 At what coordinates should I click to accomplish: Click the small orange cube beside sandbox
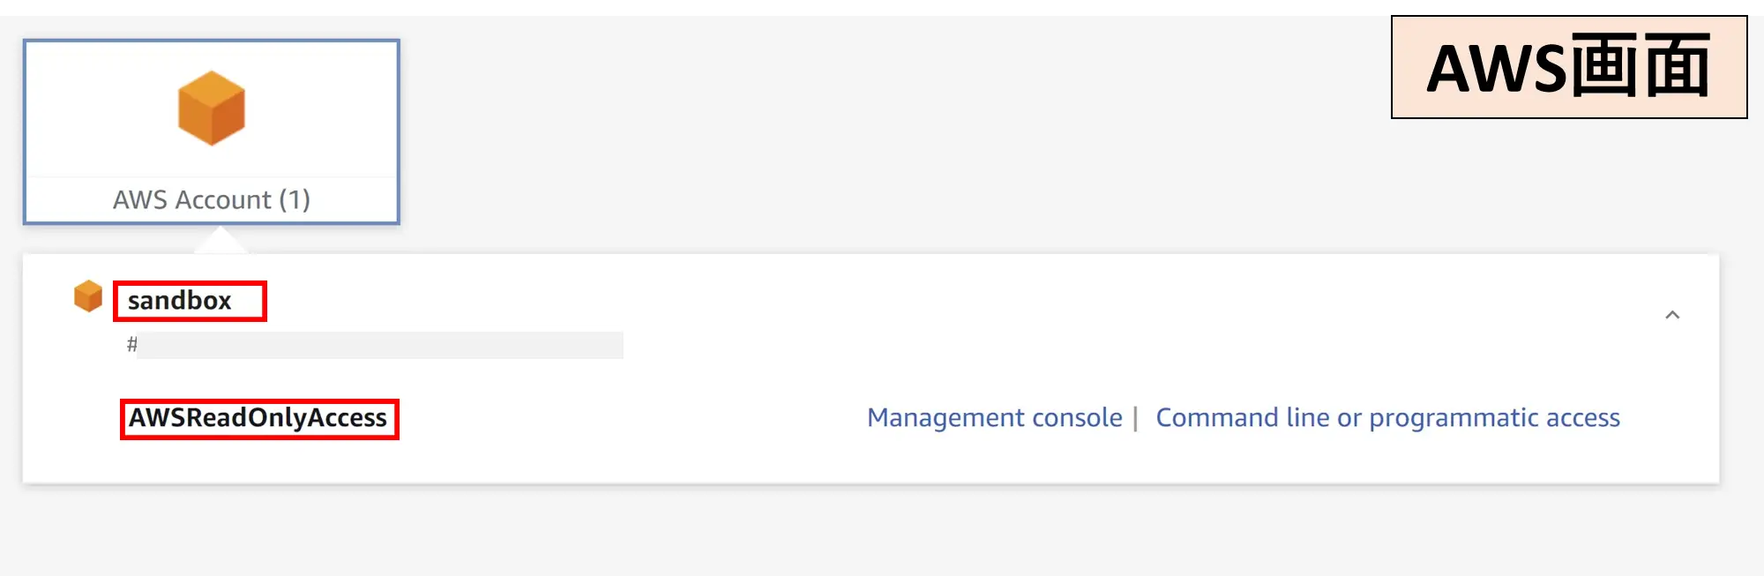88,296
